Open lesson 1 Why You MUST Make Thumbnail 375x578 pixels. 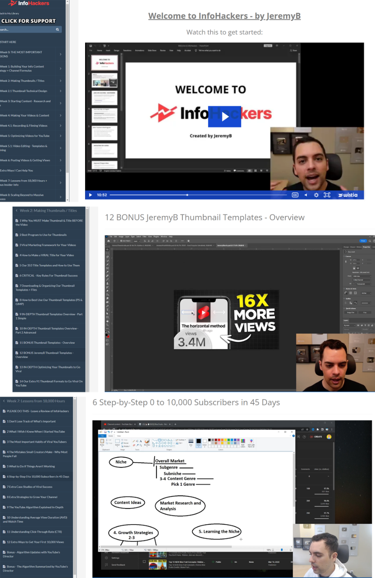tap(49, 223)
